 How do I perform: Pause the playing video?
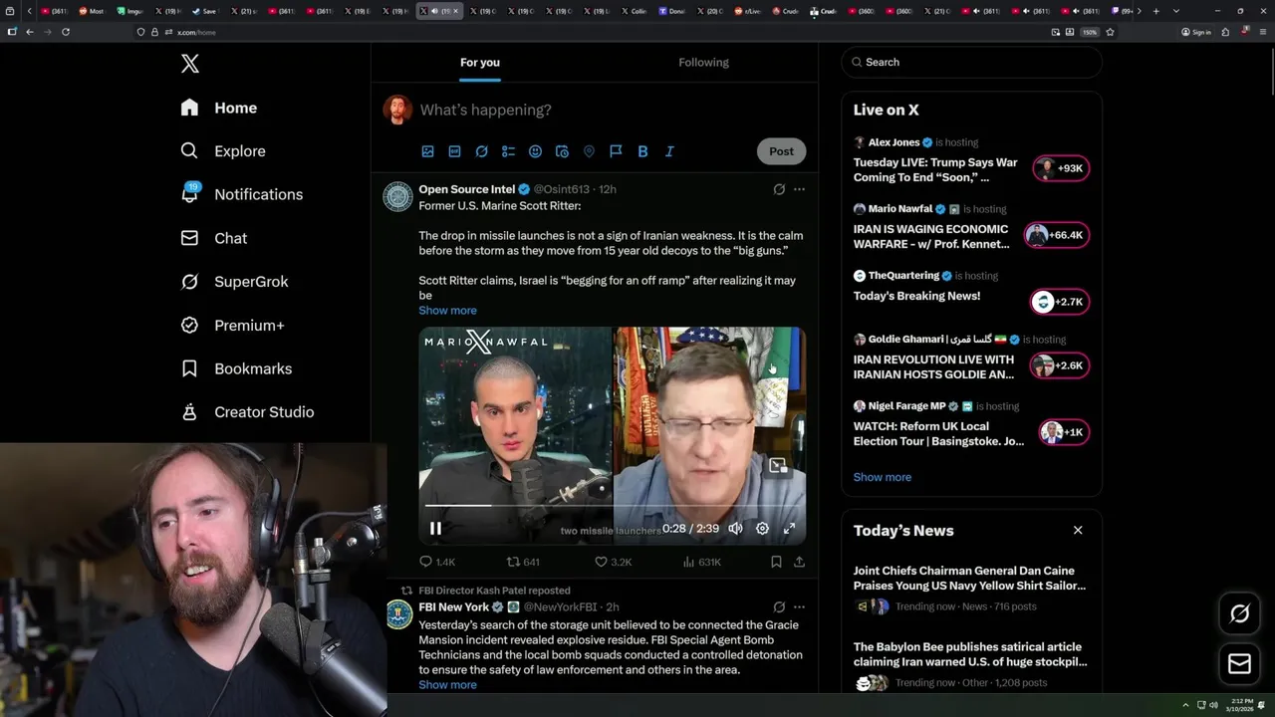(435, 529)
